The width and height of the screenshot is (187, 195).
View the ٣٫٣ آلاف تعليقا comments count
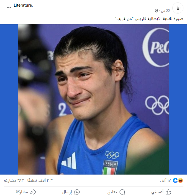[40, 180]
